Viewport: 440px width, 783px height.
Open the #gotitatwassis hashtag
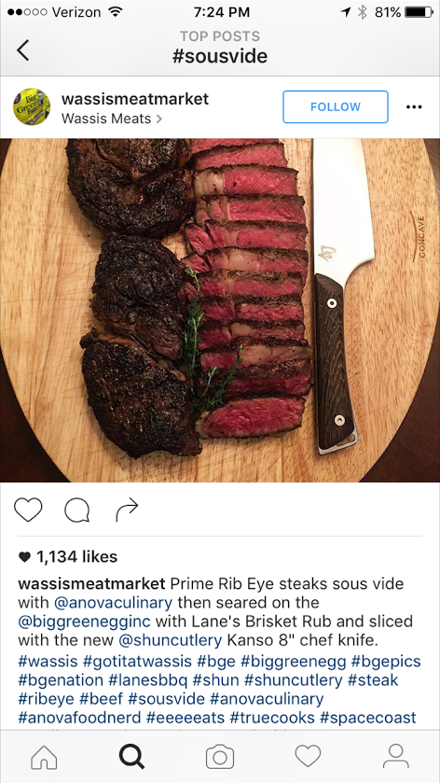pyautogui.click(x=137, y=662)
